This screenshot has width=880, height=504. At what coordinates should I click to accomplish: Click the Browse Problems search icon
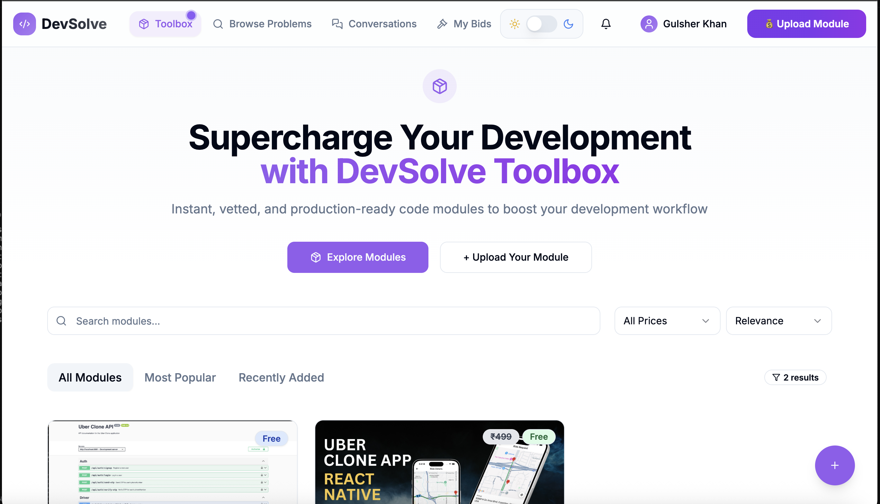coord(218,24)
